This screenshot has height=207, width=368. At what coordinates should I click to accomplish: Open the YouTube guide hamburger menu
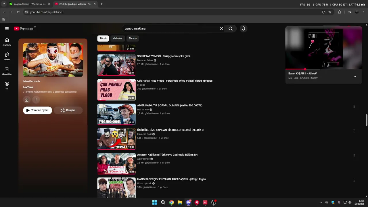coord(7,28)
